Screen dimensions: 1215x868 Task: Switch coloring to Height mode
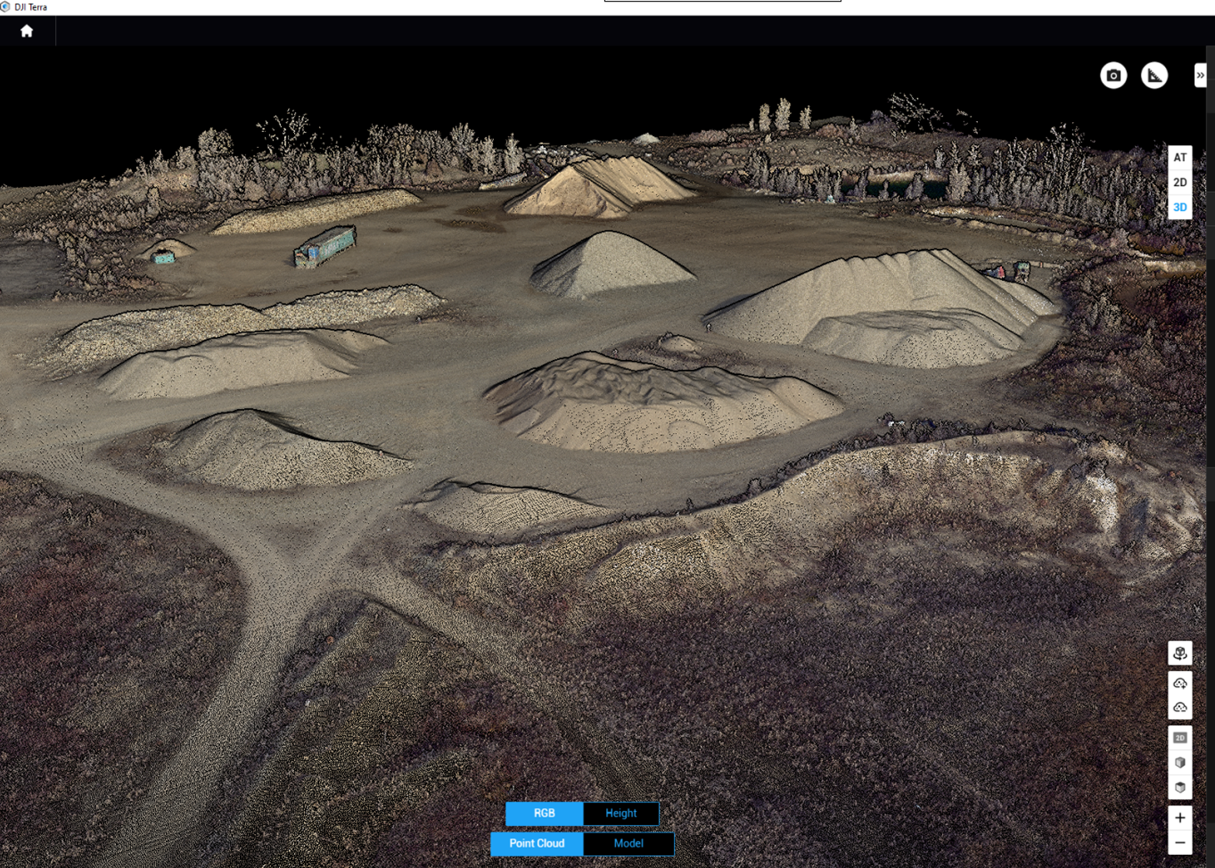(x=621, y=813)
